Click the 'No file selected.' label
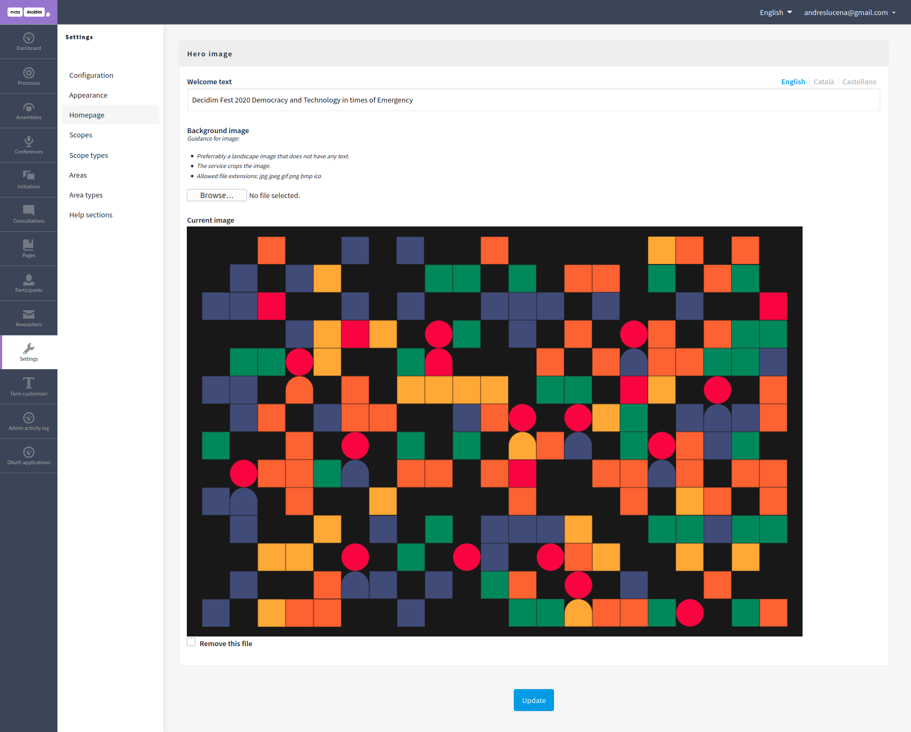 [x=274, y=195]
